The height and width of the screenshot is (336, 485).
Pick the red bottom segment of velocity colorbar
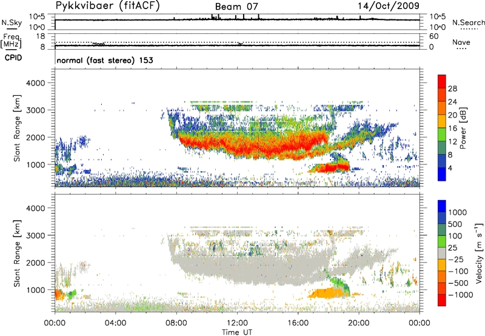click(442, 300)
